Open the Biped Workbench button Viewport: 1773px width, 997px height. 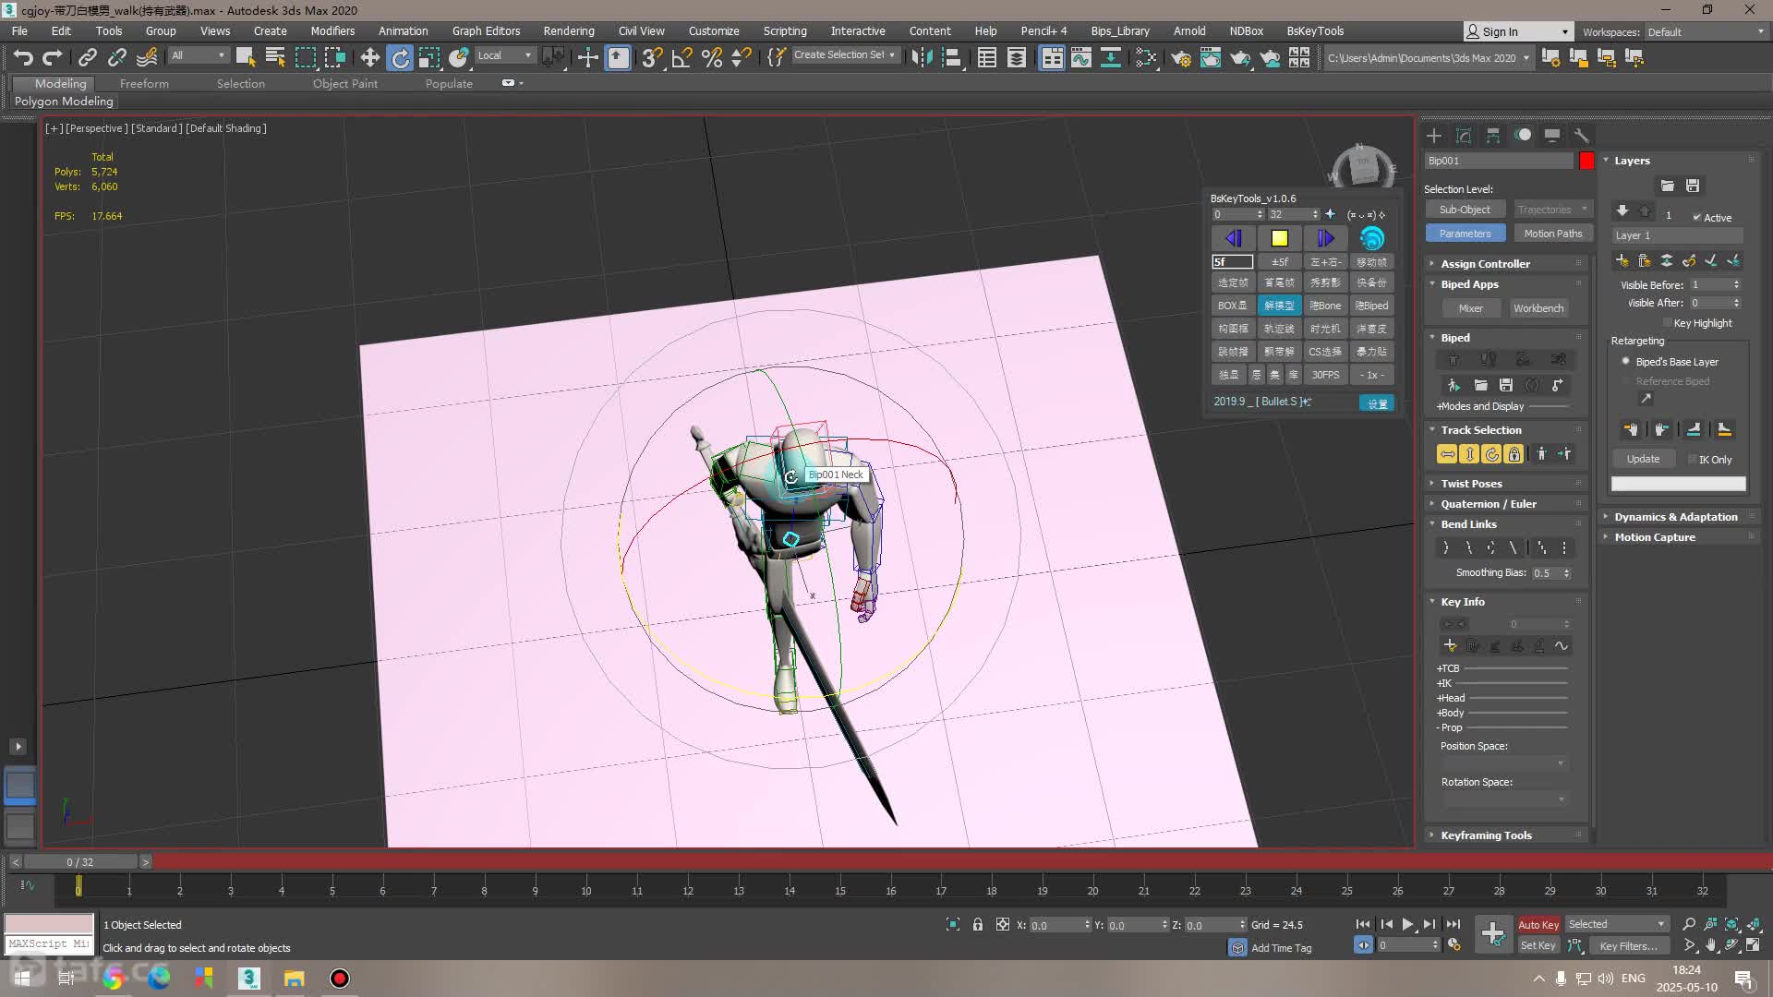[1538, 308]
